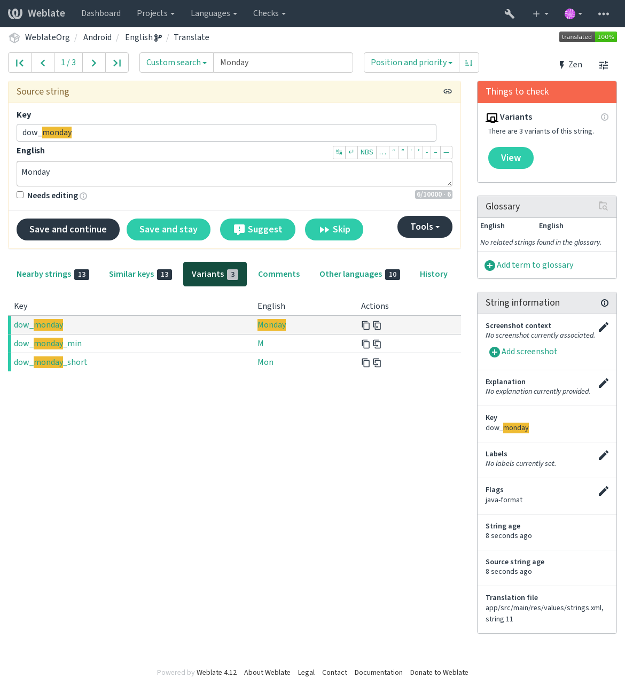This screenshot has height=693, width=625.
Task: Click Add screenshot link
Action: click(x=524, y=352)
